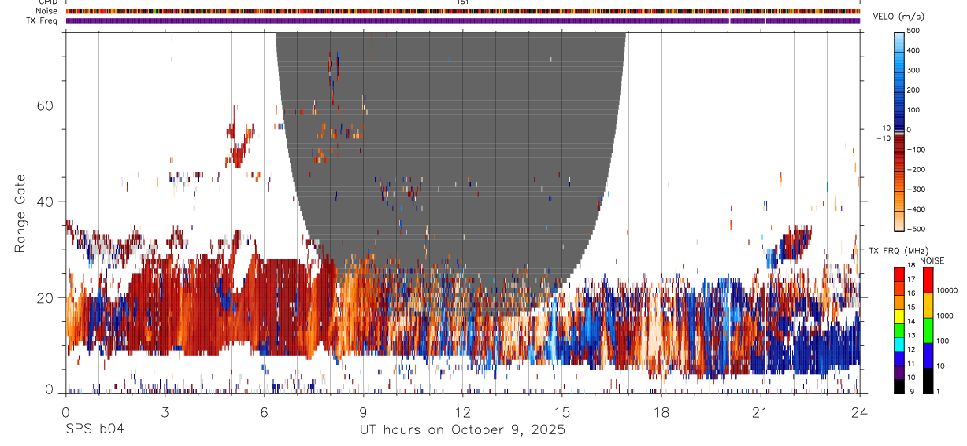Click the 13 label on TX FRQ scale
This screenshot has height=446, width=967.
tap(913, 336)
